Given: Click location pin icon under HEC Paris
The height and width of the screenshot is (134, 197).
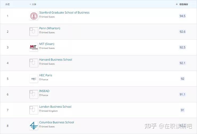Looking at the screenshot, I should [x=40, y=79].
